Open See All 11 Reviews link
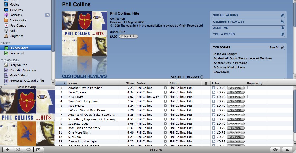The width and height of the screenshot is (296, 153). pos(187,77)
